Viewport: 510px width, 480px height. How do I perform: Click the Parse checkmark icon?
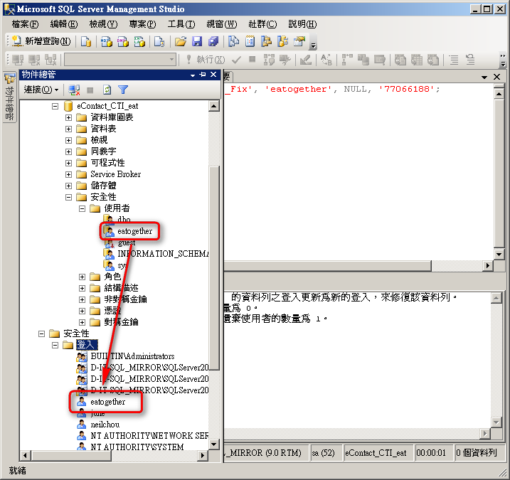(x=236, y=60)
